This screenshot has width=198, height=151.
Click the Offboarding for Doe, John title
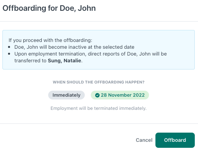click(x=49, y=8)
